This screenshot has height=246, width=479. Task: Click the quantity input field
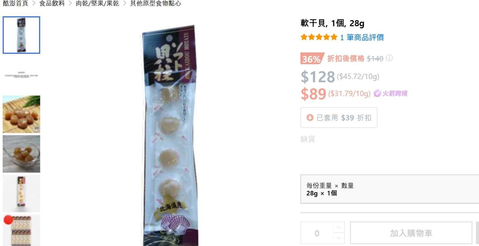point(317,233)
